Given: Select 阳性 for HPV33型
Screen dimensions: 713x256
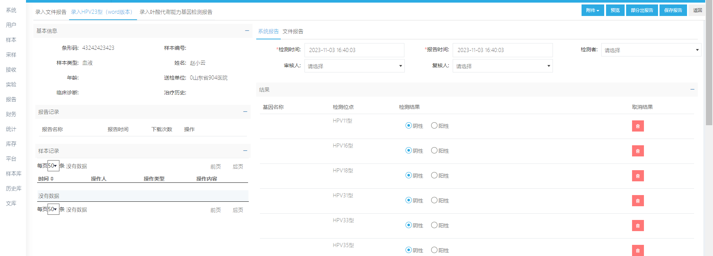Looking at the screenshot, I should 434,225.
